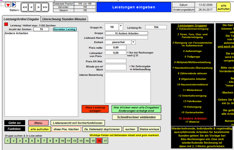Expand the Einheit pauschal dropdown
The width and height of the screenshot is (234, 150).
133,42
